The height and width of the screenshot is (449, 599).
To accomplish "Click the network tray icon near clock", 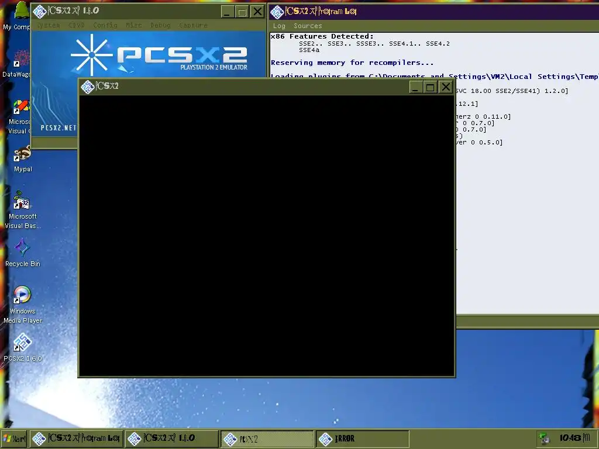I will (544, 438).
